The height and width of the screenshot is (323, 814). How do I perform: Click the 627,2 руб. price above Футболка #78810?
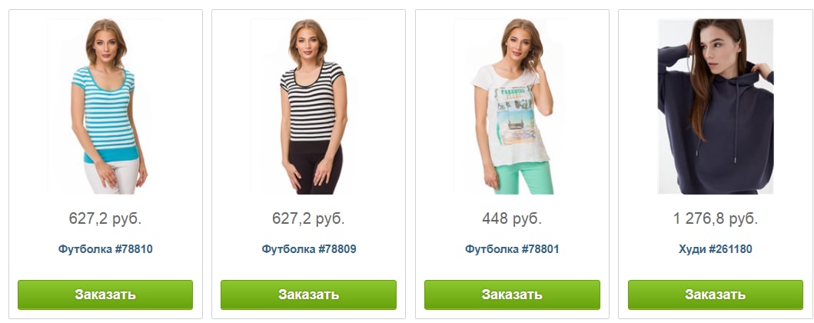coord(105,218)
